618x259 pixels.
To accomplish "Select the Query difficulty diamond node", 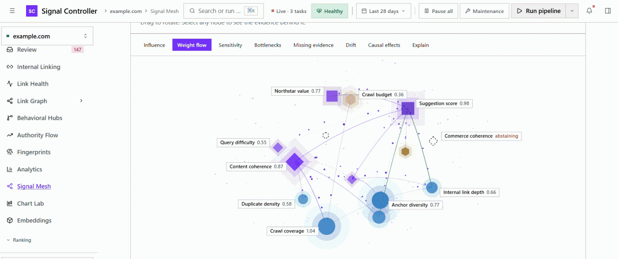I will click(278, 147).
